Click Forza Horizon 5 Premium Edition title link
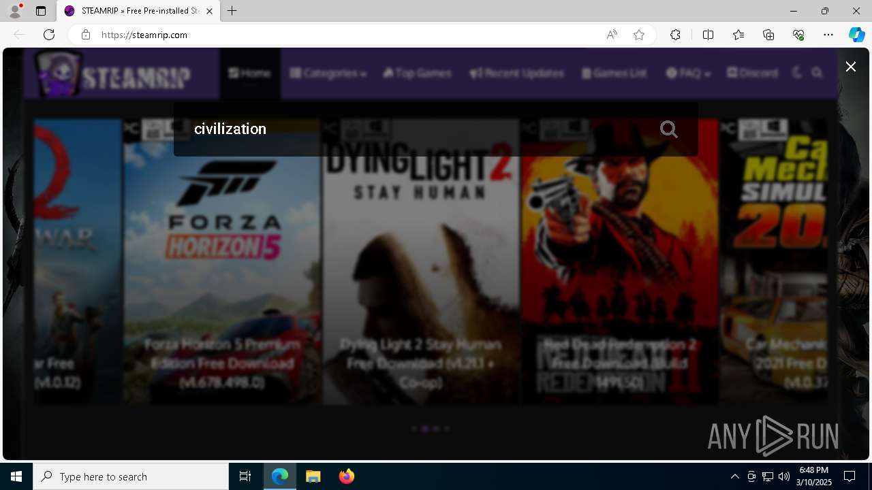The width and height of the screenshot is (872, 490). 222,363
